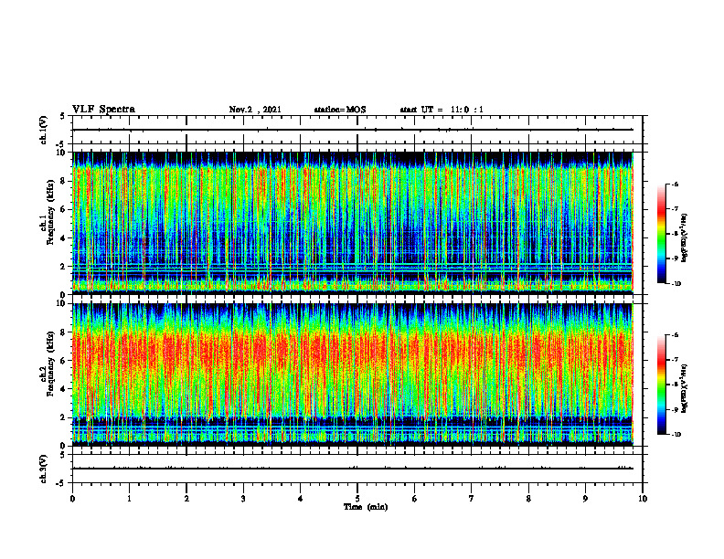Select ch.2 "Frequency (kHz)" axis label
Image resolution: width=724 pixels, height=559 pixels.
pyautogui.click(x=50, y=364)
